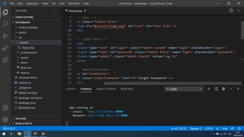Open the Explorer view in activity bar
Screen dimensions: 244x137
coord(5,12)
